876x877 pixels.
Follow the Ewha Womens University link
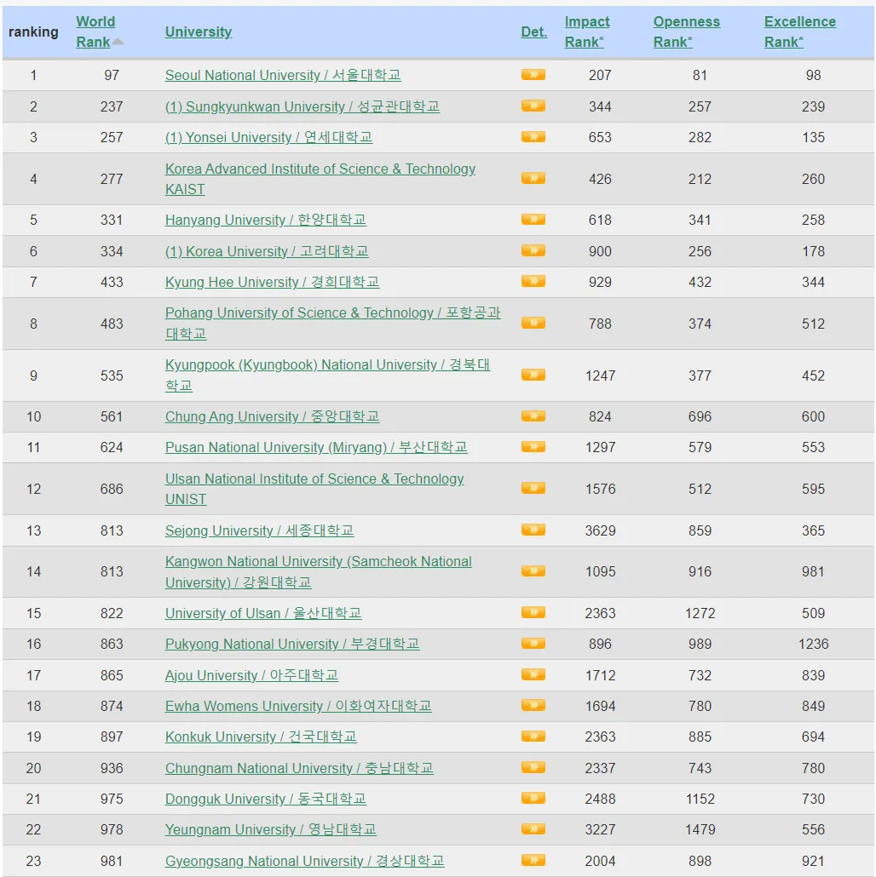tap(298, 706)
